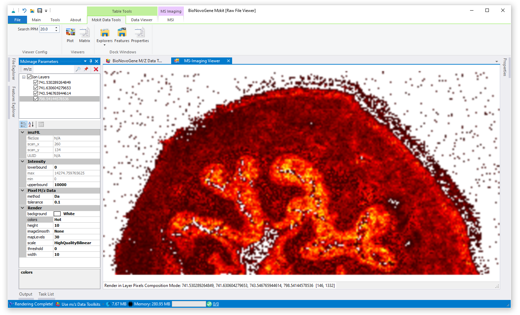Image resolution: width=520 pixels, height=315 pixels.
Task: Click the m/z search magnifier icon
Action: (78, 69)
